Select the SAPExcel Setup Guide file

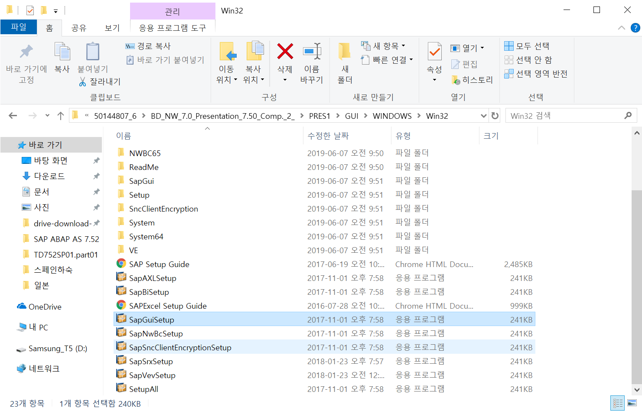point(324,306)
